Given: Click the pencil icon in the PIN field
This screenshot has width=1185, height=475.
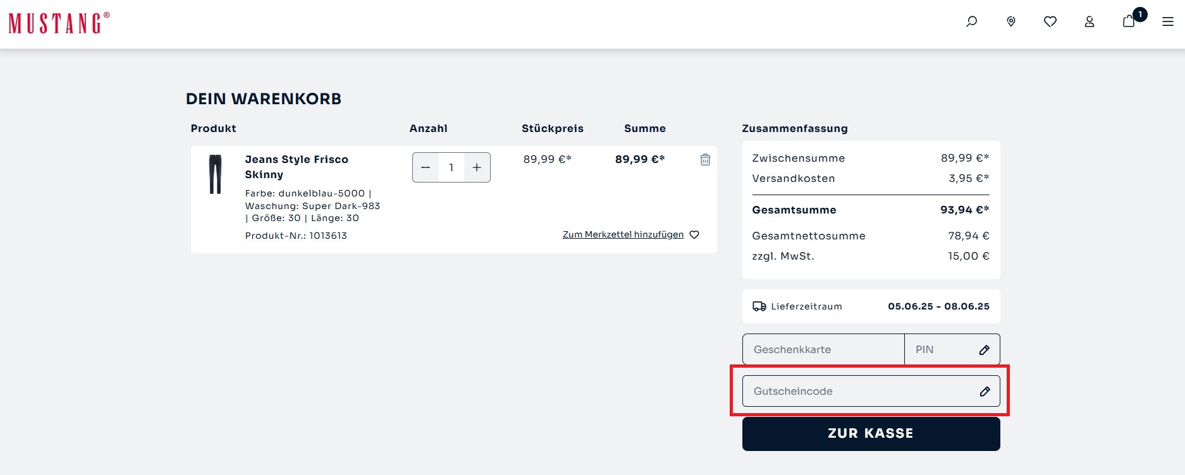Looking at the screenshot, I should coord(985,350).
